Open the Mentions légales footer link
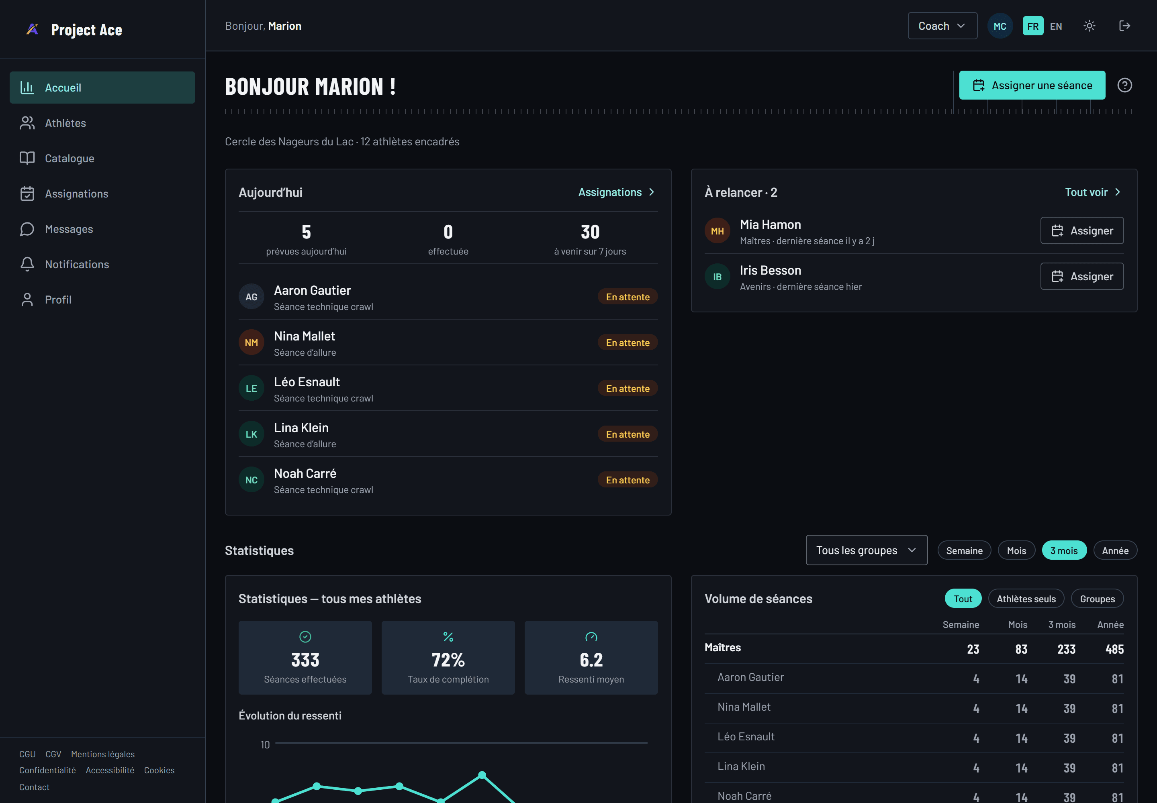Viewport: 1157px width, 803px height. 103,754
